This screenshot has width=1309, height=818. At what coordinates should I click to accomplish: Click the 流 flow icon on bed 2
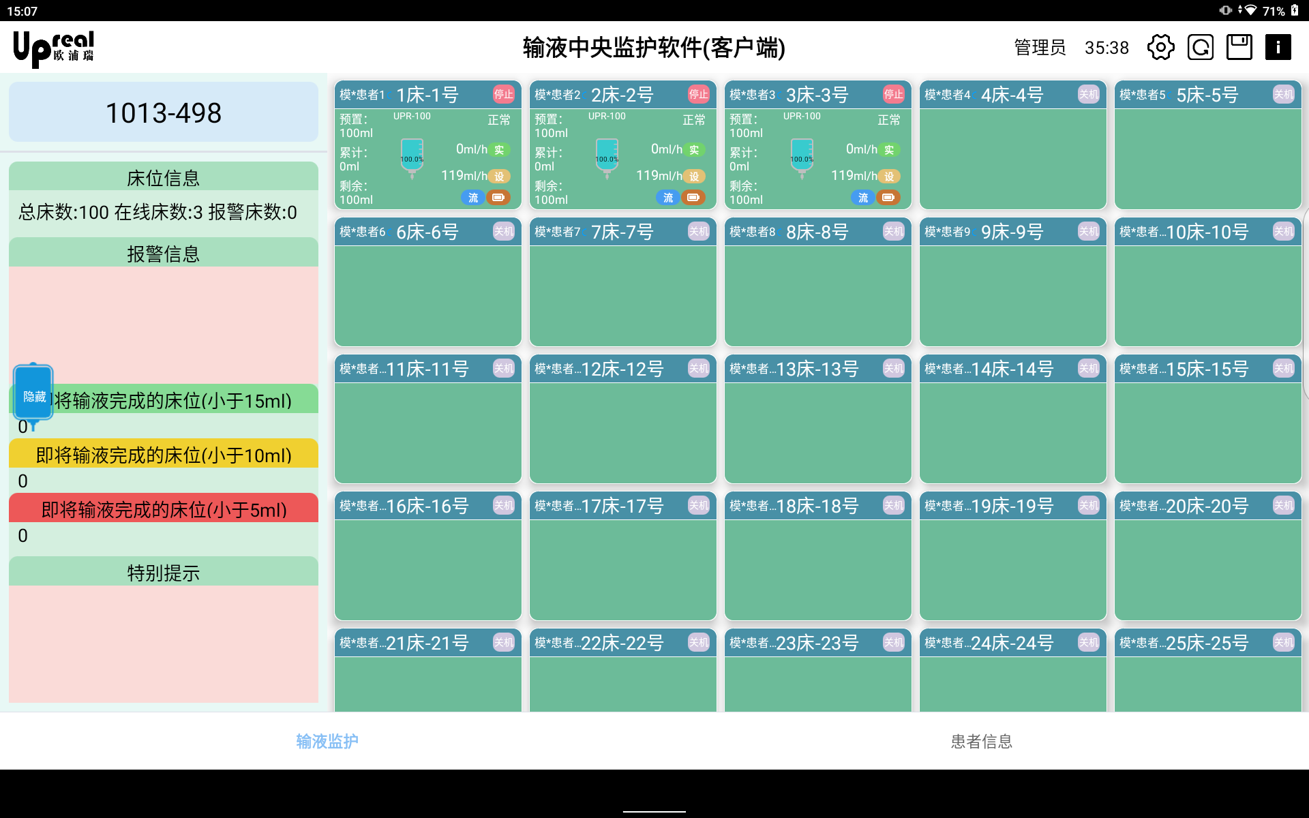tap(668, 198)
